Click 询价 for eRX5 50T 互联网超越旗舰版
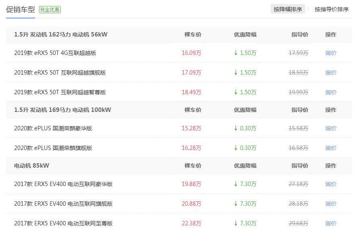This screenshot has height=231, width=357. pyautogui.click(x=330, y=73)
